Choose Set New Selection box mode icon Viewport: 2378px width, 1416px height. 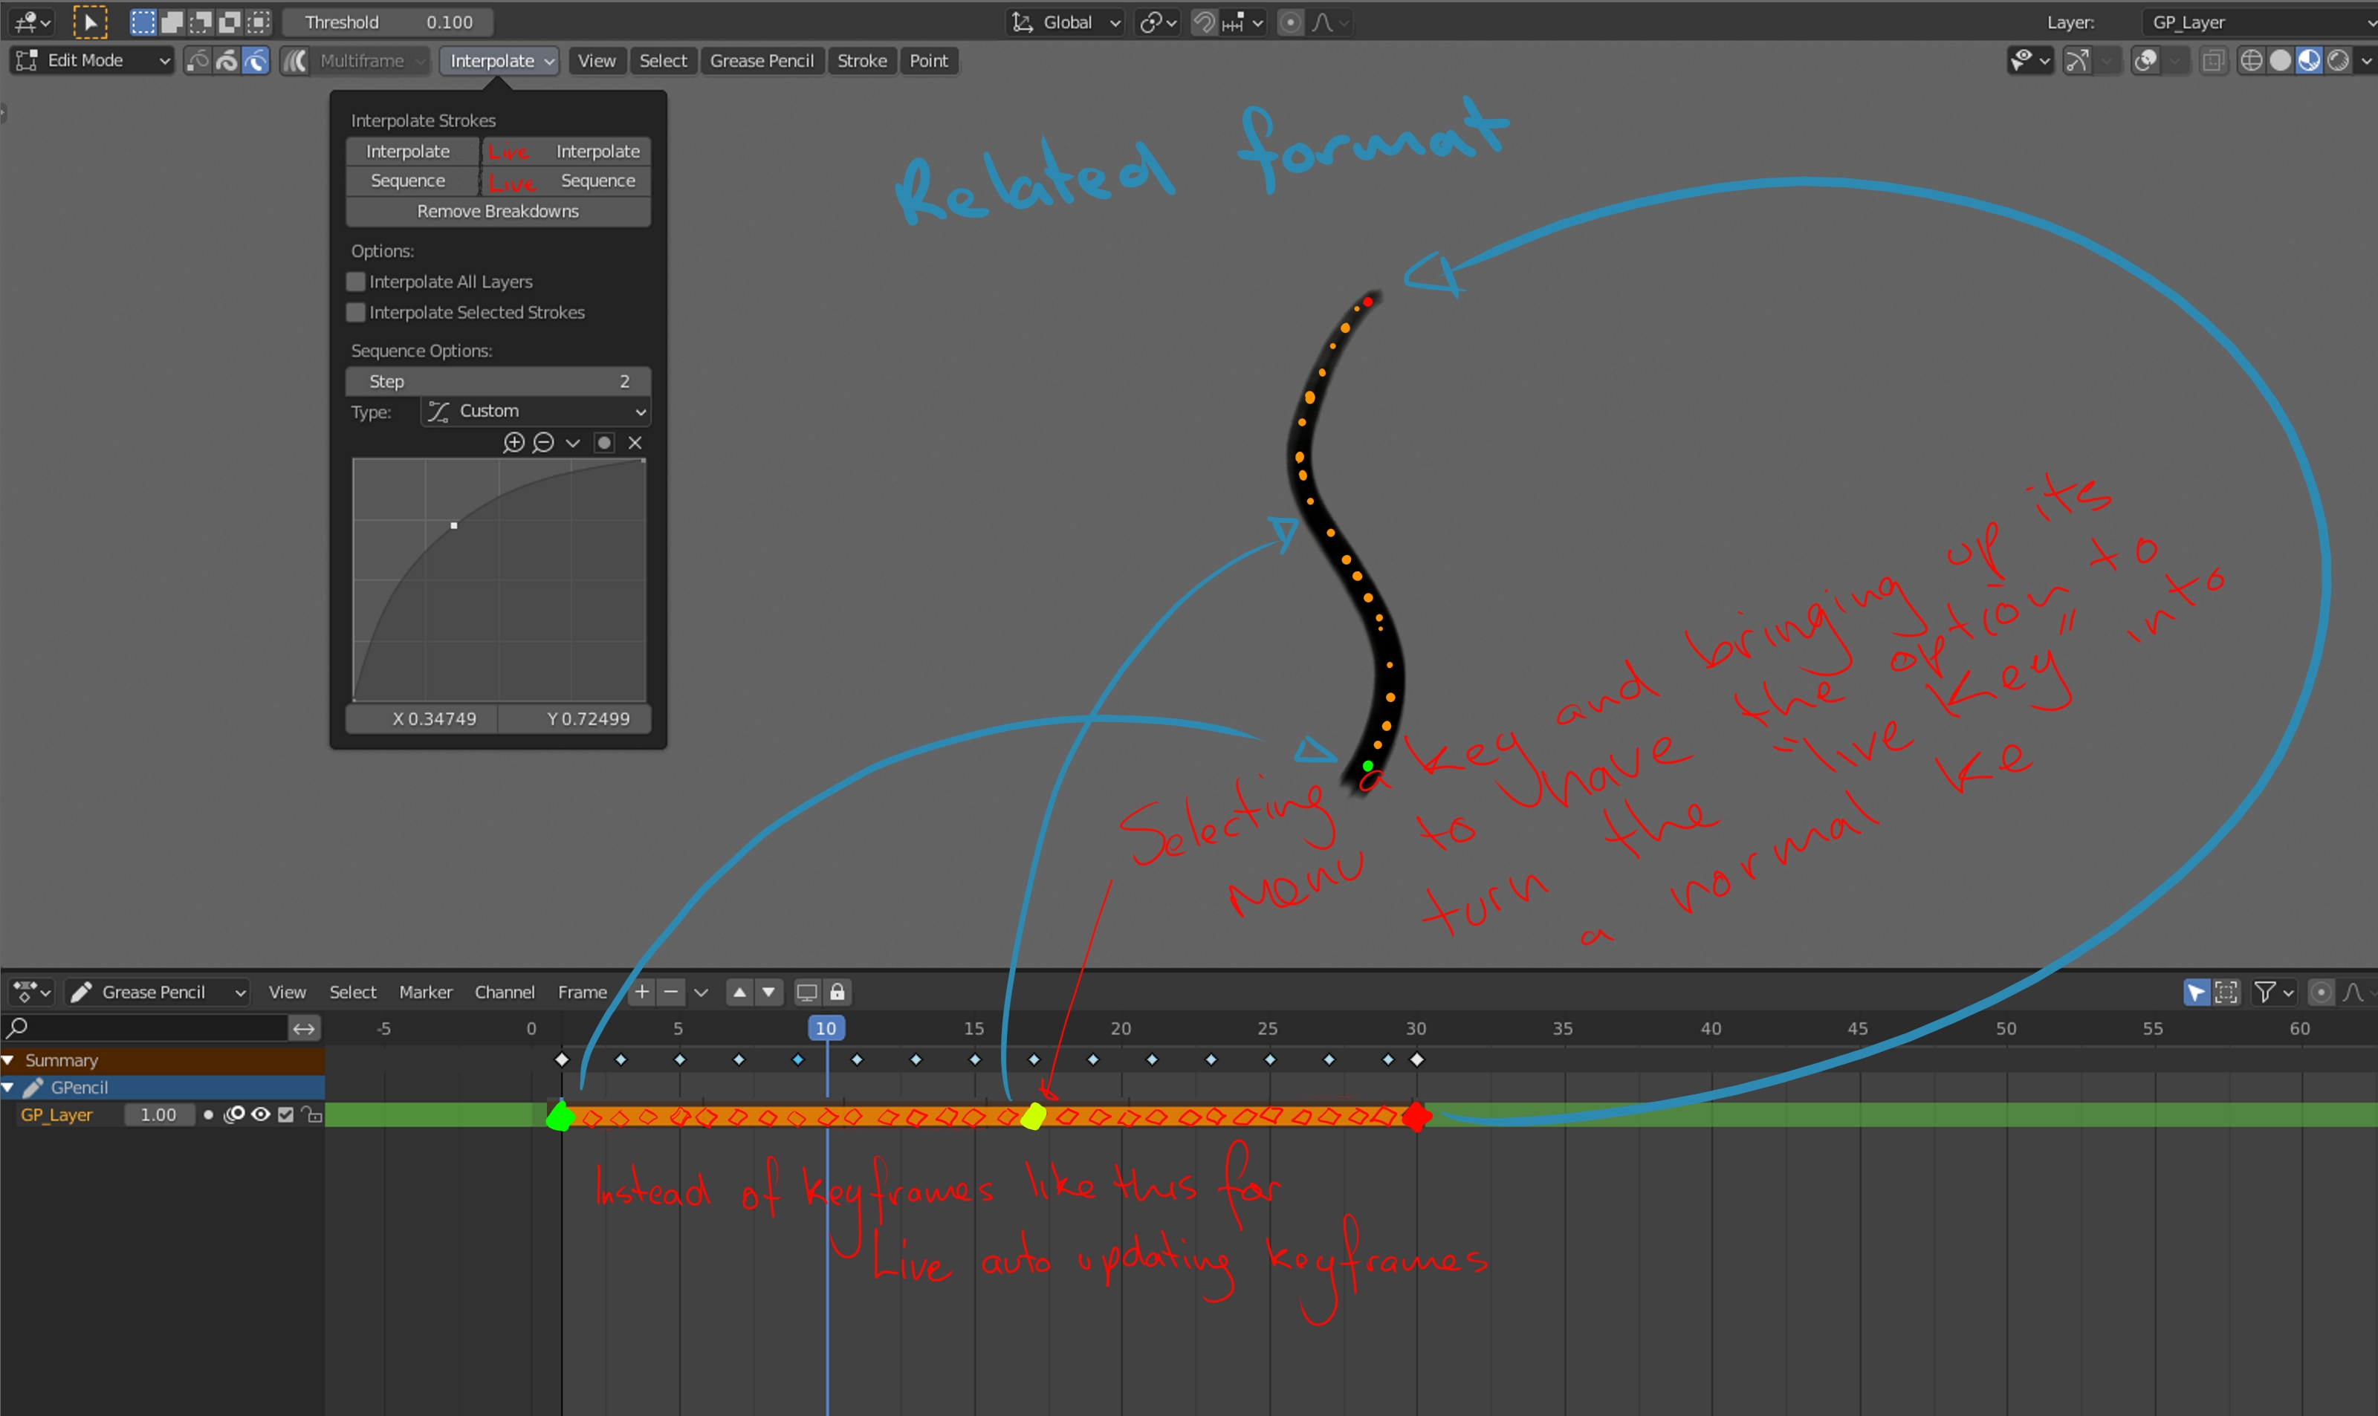click(142, 22)
